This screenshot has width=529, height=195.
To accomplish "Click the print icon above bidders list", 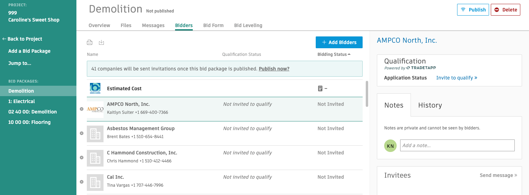I will coord(90,42).
